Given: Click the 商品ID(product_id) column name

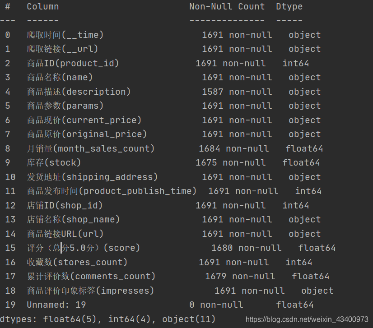Looking at the screenshot, I should 73,64.
